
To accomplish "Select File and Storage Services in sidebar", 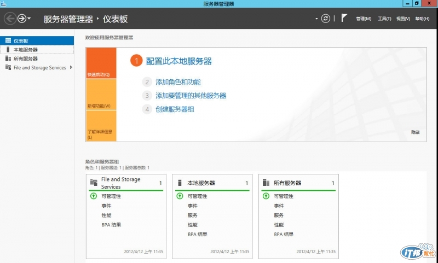I will tap(37, 67).
